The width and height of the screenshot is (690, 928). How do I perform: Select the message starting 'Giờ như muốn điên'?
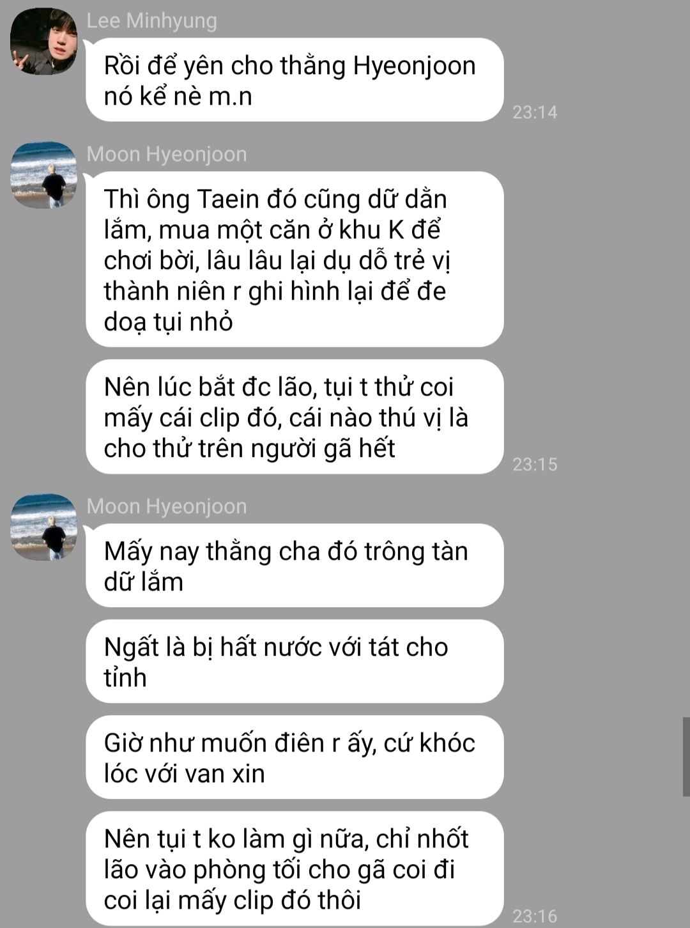(295, 757)
